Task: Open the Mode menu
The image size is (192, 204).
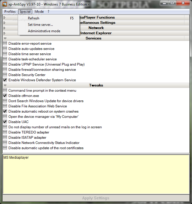Action: (39, 12)
